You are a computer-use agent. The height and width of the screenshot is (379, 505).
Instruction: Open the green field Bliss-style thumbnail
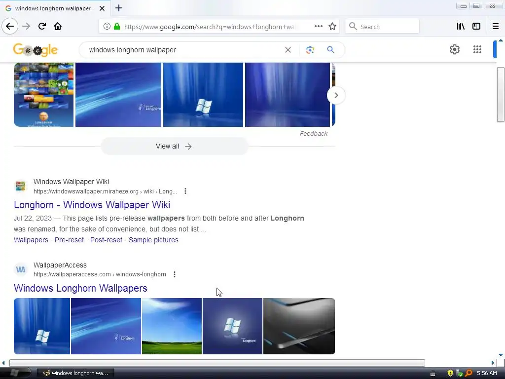[x=172, y=326]
